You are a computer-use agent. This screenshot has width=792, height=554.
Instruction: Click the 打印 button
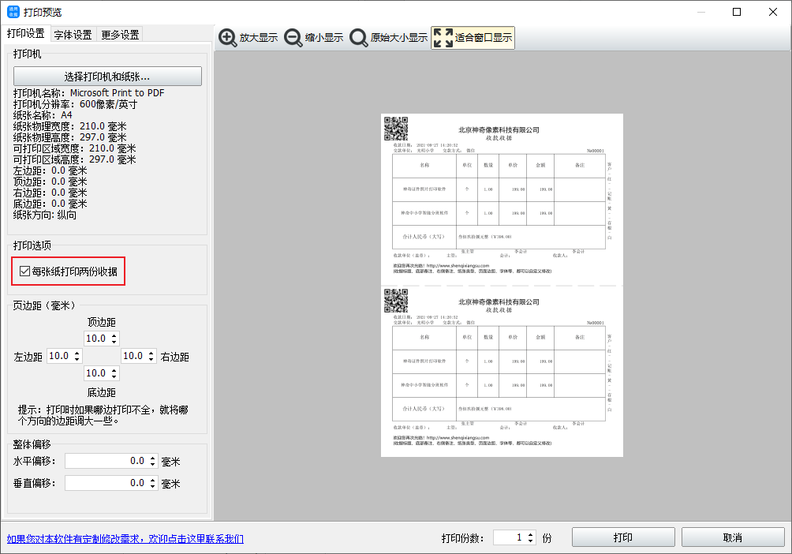coord(622,537)
